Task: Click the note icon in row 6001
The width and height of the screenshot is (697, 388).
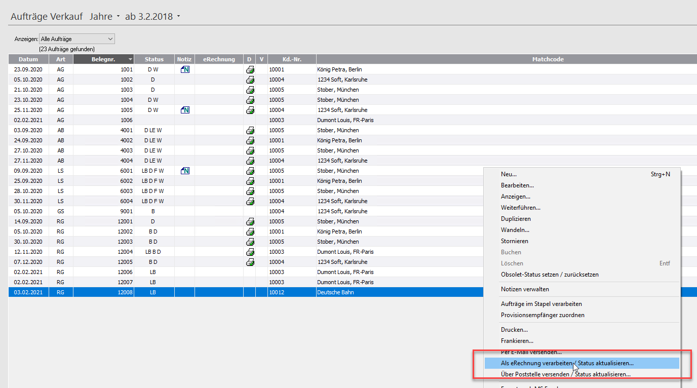Action: point(185,171)
